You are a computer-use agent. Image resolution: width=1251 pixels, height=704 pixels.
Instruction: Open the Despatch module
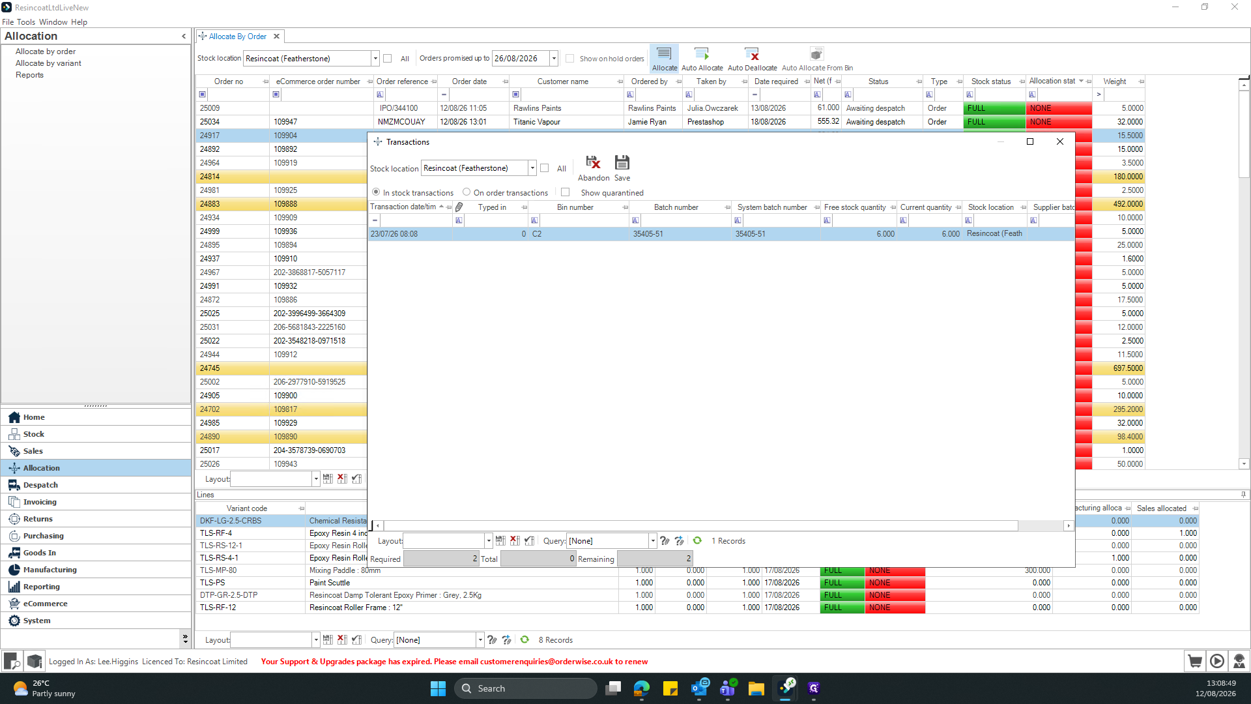[x=96, y=485]
